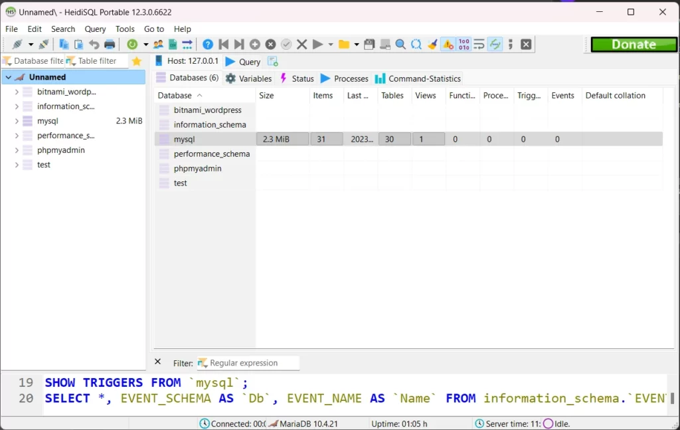The image size is (680, 430).
Task: Click the boxed X icon at the toolbar's end
Action: (x=526, y=45)
